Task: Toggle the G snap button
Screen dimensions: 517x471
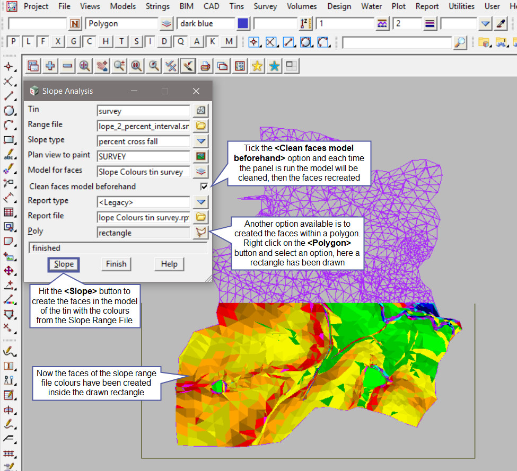Action: pos(74,42)
